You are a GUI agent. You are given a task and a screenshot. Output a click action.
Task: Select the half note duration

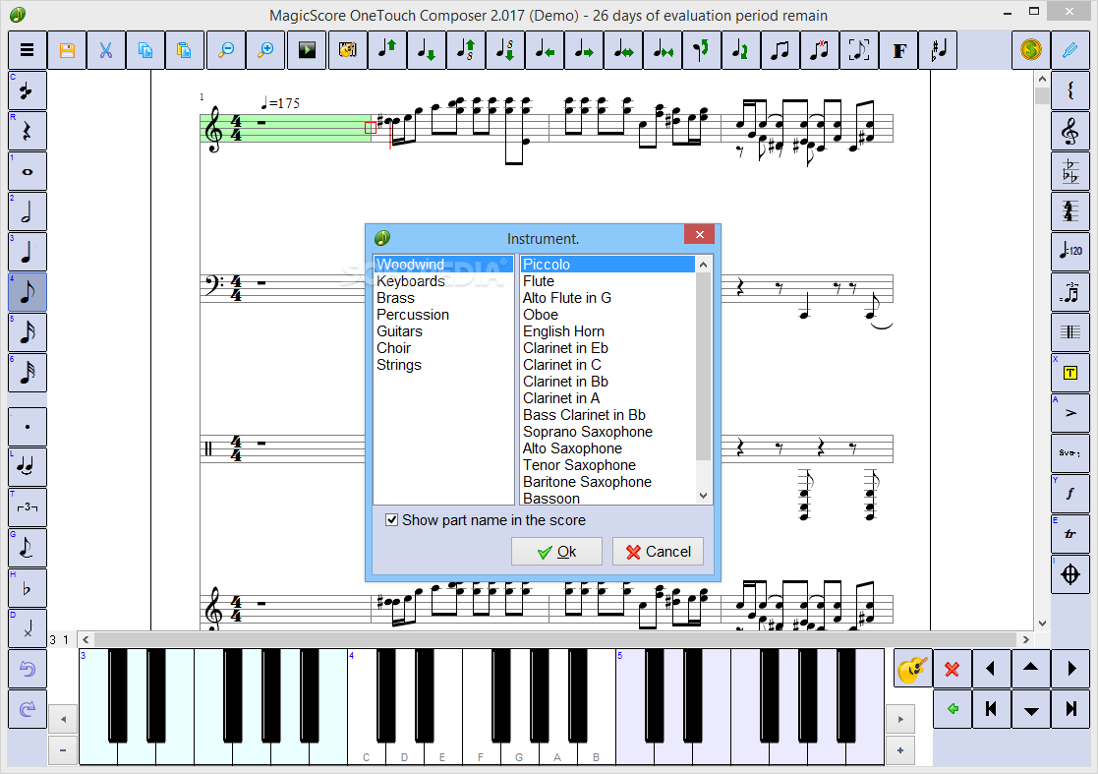point(28,211)
